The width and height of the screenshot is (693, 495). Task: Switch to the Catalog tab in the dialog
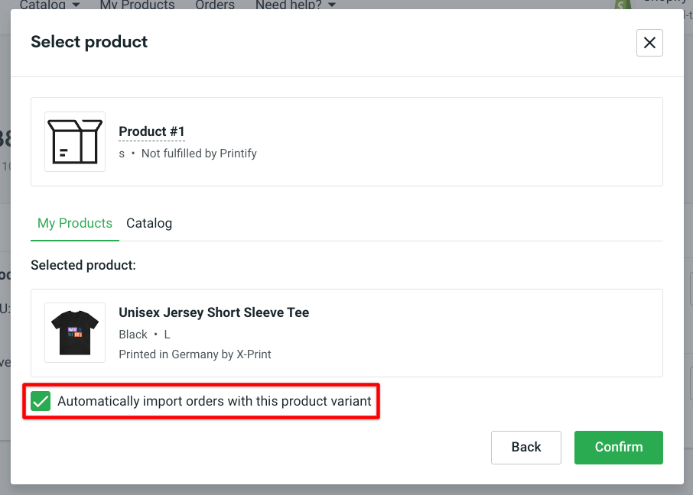149,223
